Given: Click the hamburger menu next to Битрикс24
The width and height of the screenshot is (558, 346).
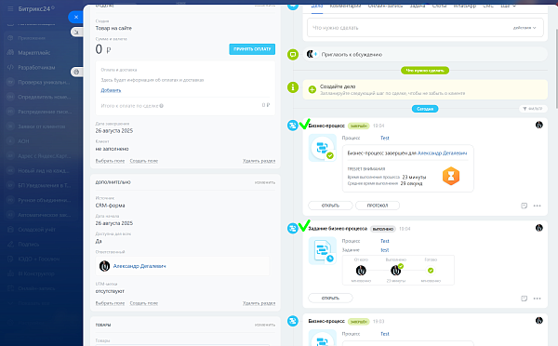Looking at the screenshot, I should 10,9.
